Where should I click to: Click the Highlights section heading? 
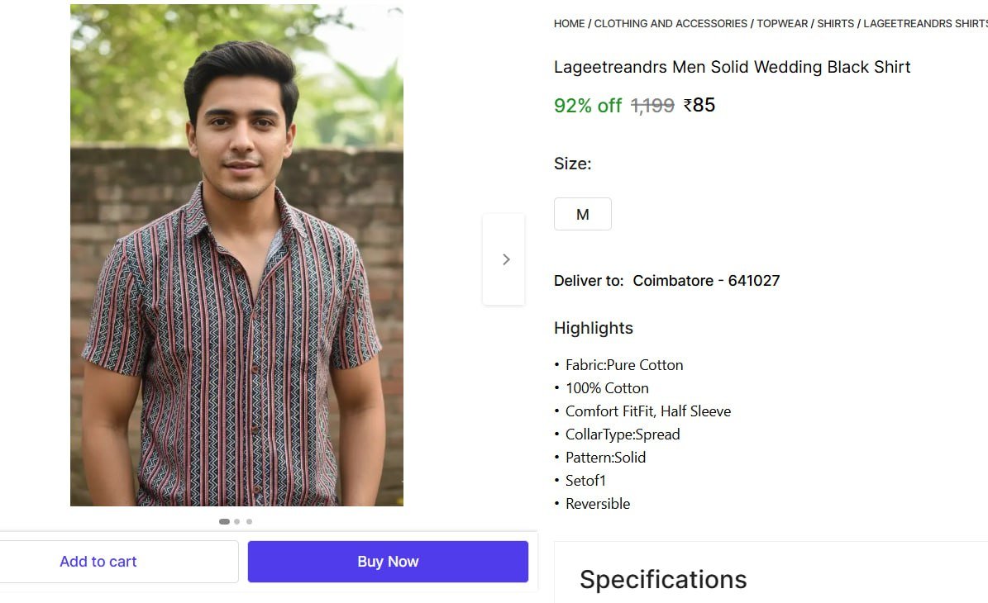point(593,328)
